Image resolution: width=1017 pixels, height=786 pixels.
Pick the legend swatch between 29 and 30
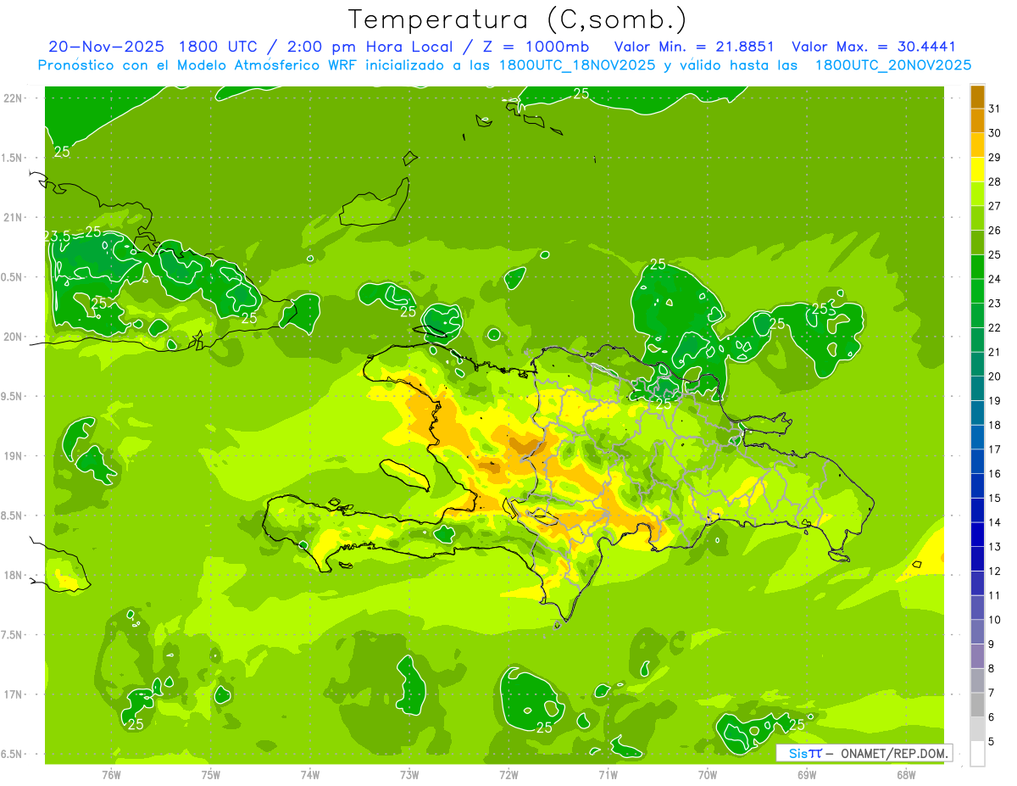point(977,145)
